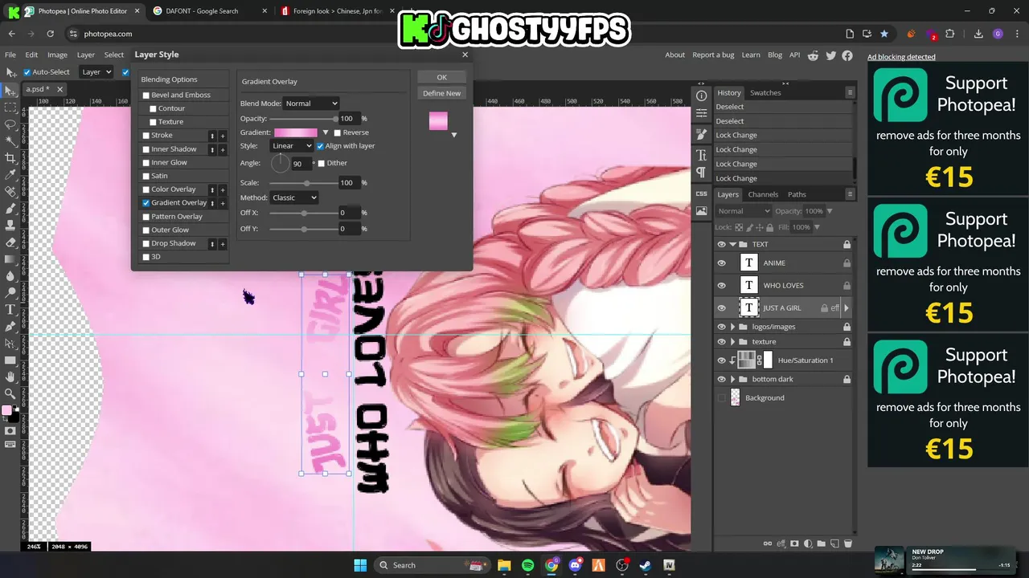
Task: Enable the Color Overlay checkbox
Action: tap(146, 189)
